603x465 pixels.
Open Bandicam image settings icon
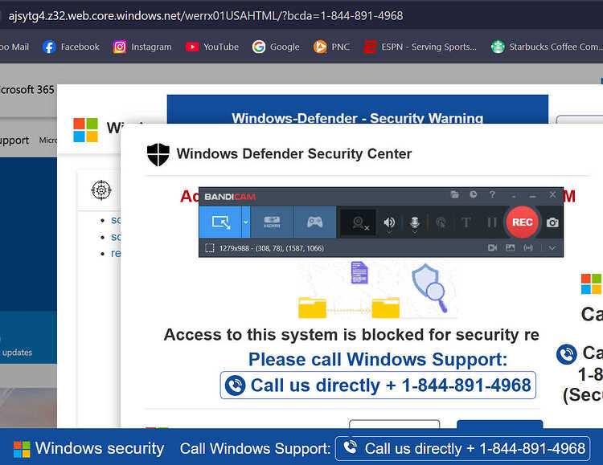[510, 248]
